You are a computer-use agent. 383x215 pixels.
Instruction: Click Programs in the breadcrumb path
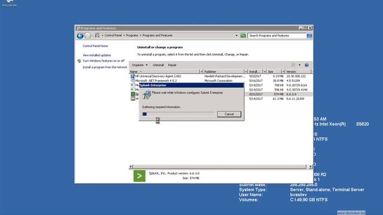pyautogui.click(x=132, y=35)
